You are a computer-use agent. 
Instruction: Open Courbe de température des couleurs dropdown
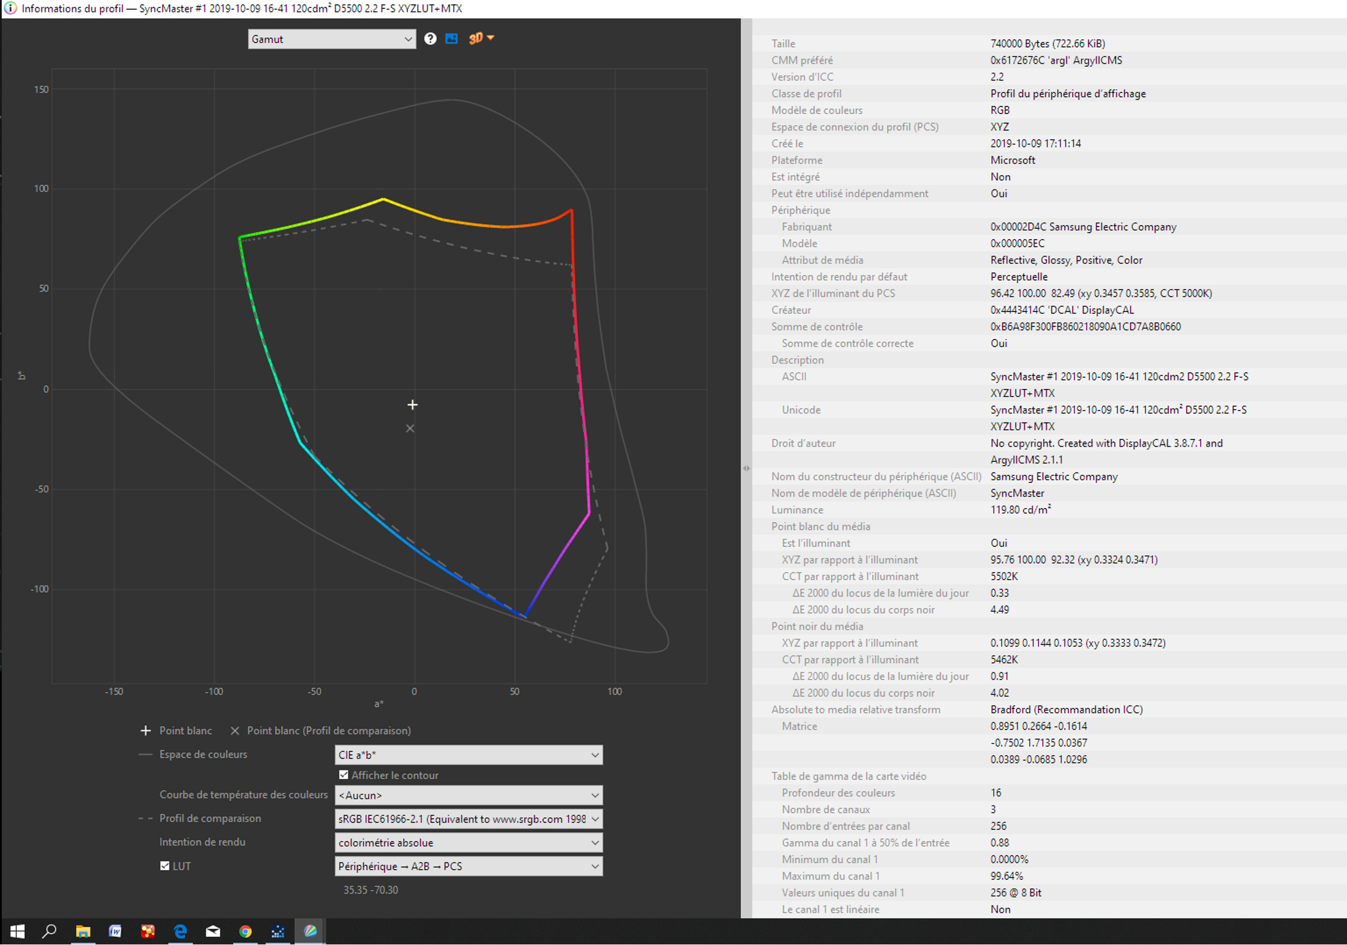coord(468,795)
